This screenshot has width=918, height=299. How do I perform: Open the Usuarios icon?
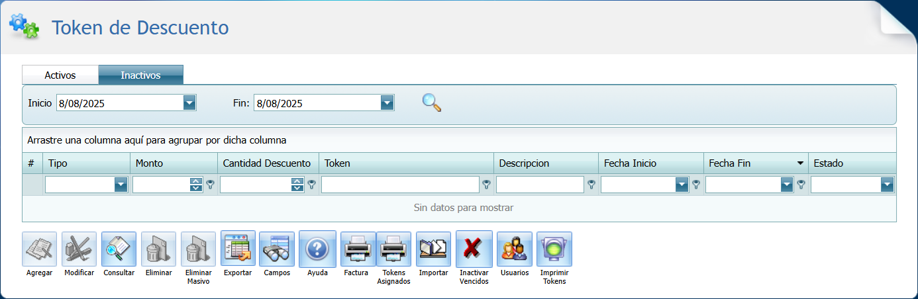pos(515,249)
